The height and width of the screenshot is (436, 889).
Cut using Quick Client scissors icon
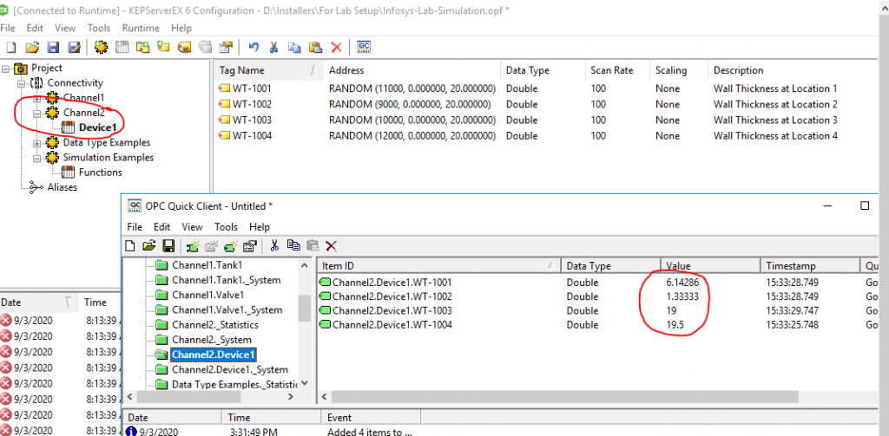(274, 246)
